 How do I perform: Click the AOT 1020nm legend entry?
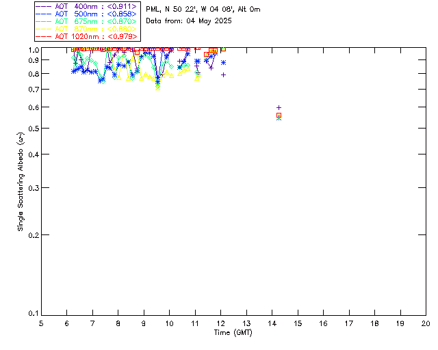(x=87, y=36)
